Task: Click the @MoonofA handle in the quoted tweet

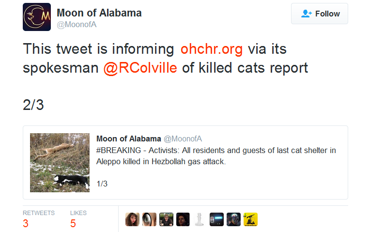Action: 182,139
